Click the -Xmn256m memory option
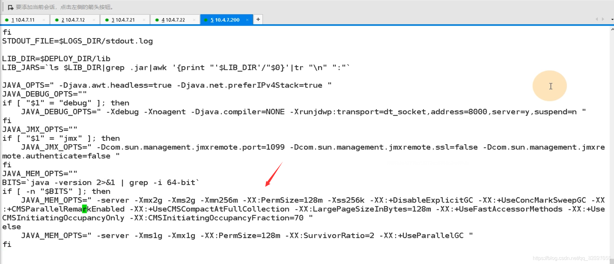 (x=219, y=200)
